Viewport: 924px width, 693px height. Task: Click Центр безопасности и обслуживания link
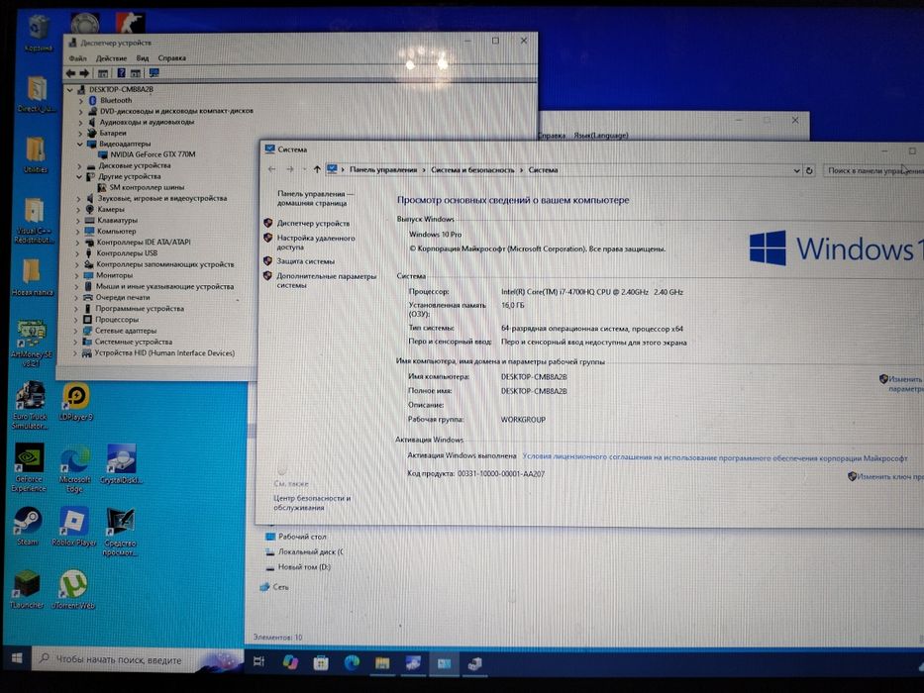tap(312, 503)
